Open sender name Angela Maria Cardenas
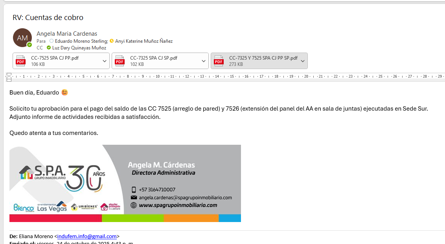Screen dimensions: 445x244 point(67,34)
